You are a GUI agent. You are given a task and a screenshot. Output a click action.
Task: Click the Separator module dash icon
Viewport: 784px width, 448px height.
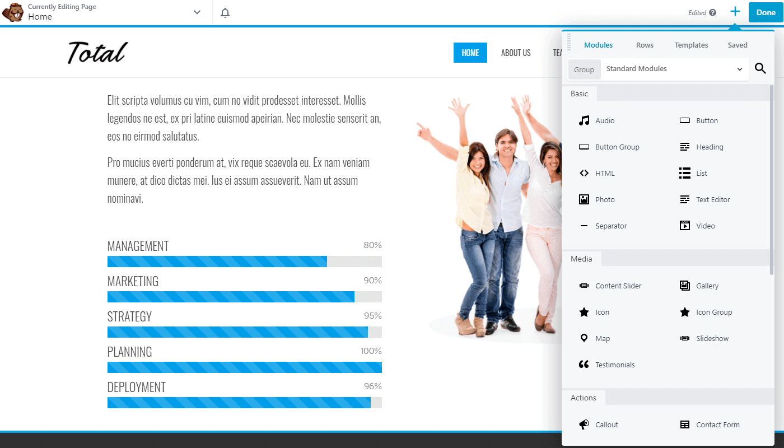[x=584, y=226]
